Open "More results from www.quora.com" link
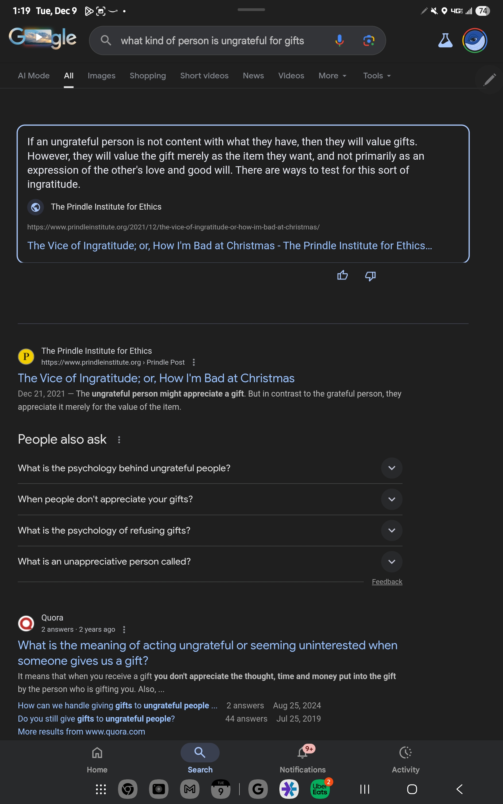The width and height of the screenshot is (503, 804). 82,731
